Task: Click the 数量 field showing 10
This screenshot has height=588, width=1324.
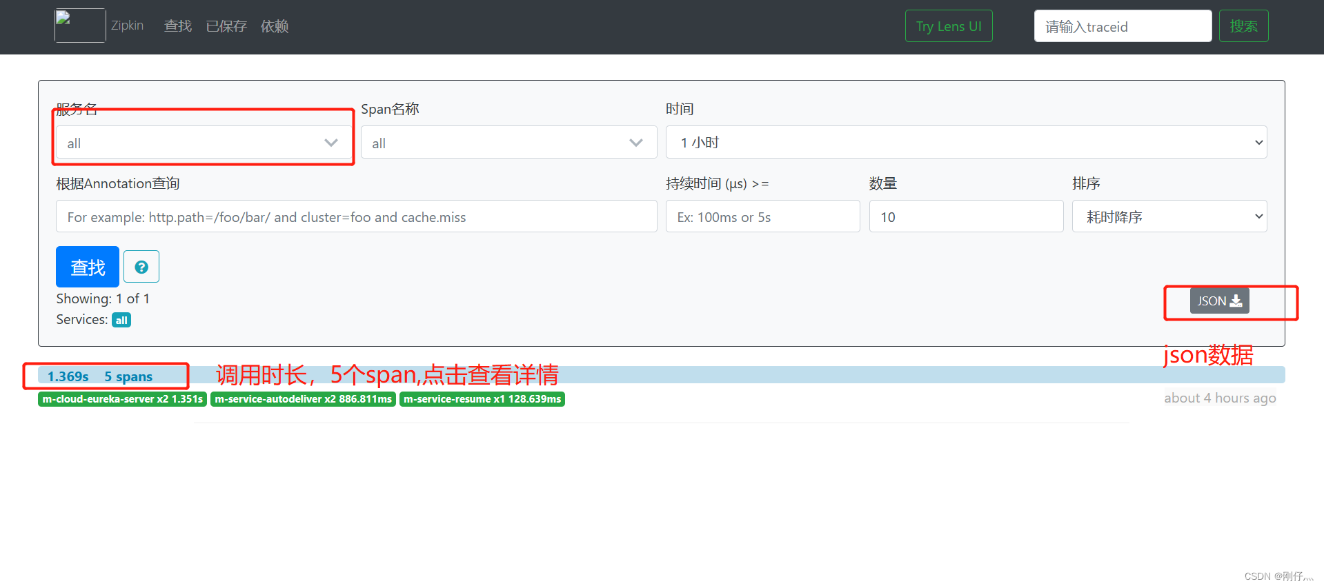Action: [x=966, y=216]
